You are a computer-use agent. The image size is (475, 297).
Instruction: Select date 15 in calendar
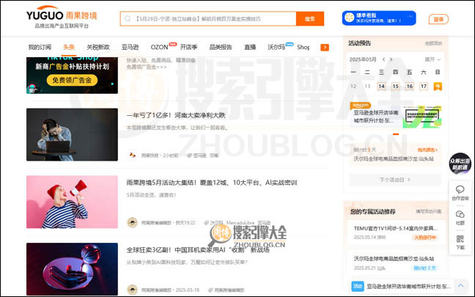(x=395, y=87)
